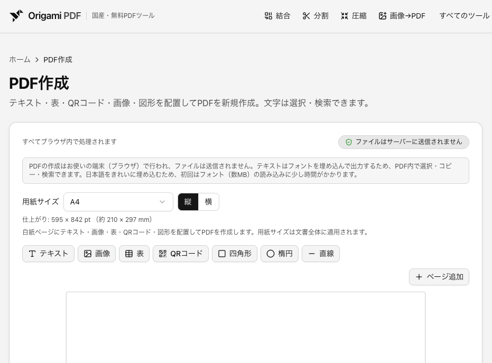Viewport: 492px width, 363px height.
Task: Open the 結合 merge tool
Action: (277, 16)
